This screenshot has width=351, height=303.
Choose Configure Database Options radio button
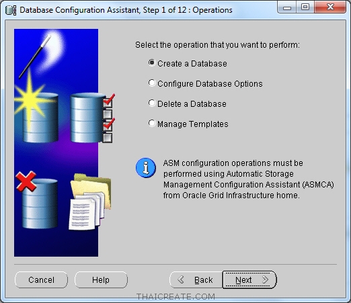click(x=152, y=83)
